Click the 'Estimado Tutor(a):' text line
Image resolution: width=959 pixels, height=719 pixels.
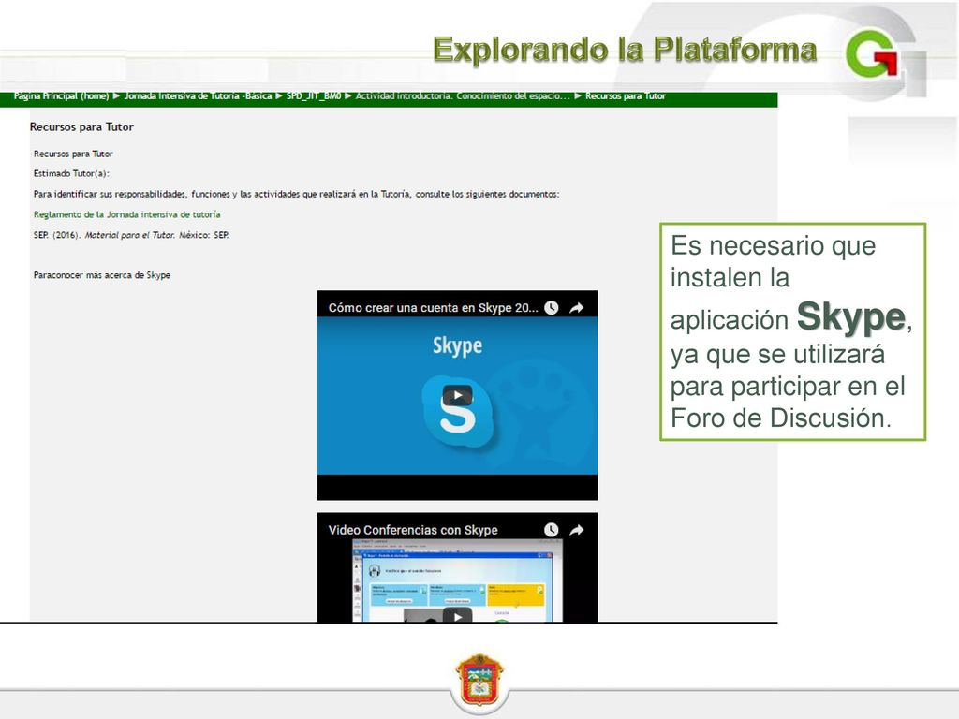point(71,173)
